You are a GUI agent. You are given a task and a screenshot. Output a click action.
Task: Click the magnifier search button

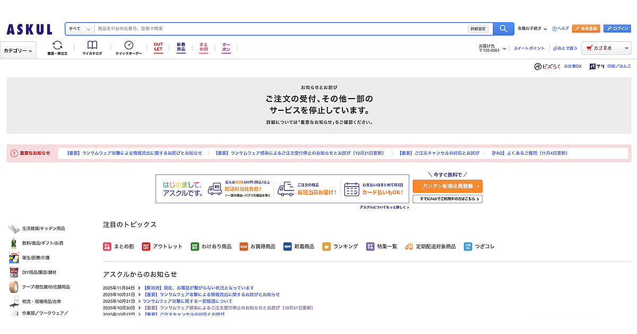pos(503,29)
